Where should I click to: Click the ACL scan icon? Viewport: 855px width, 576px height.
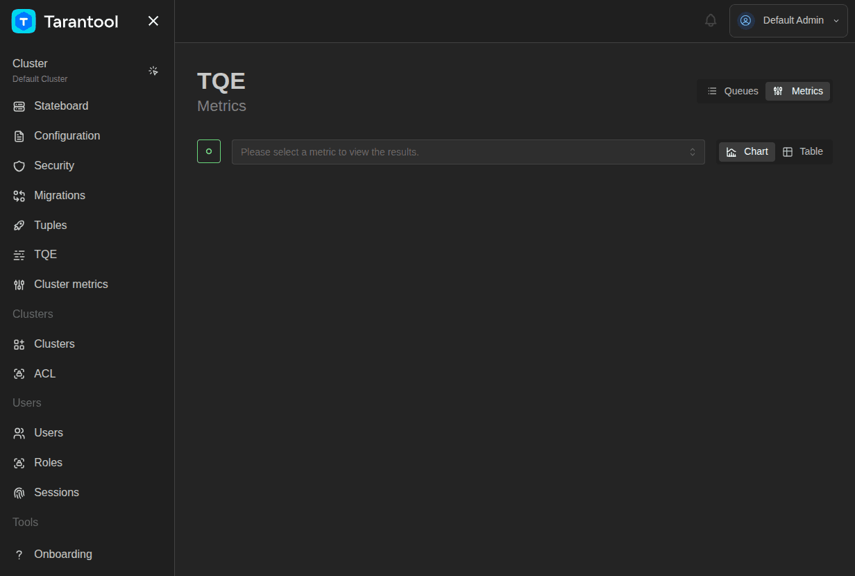(x=19, y=374)
